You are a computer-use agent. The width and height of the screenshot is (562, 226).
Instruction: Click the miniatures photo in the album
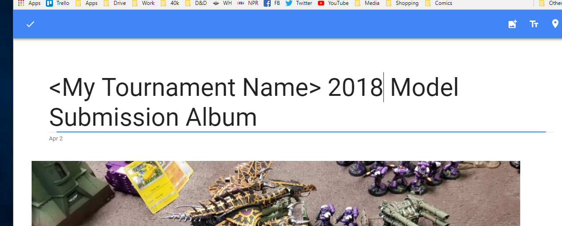(276, 193)
